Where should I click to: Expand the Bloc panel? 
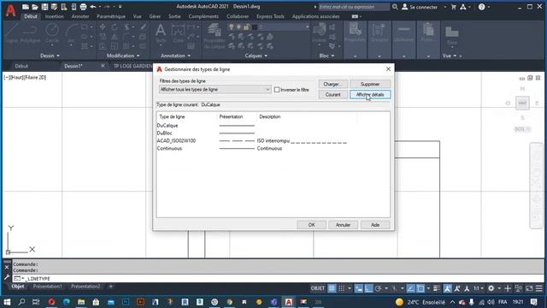[326, 56]
